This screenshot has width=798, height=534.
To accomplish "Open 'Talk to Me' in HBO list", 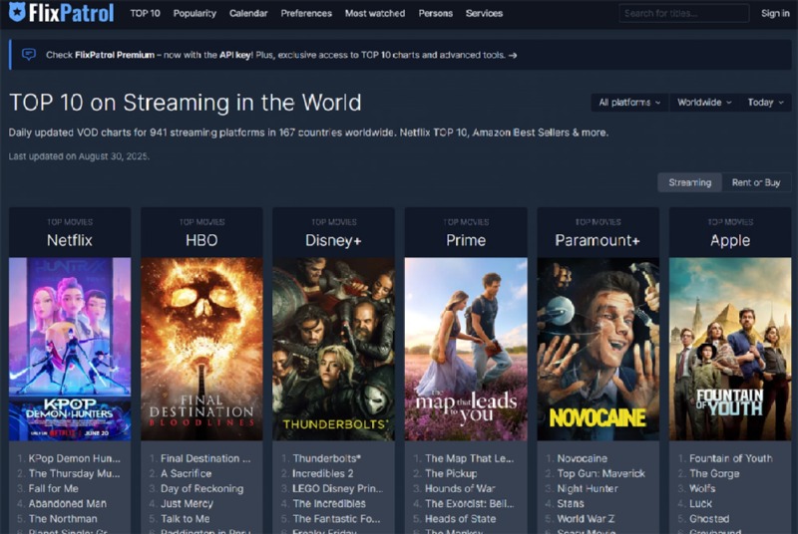I will coord(186,519).
